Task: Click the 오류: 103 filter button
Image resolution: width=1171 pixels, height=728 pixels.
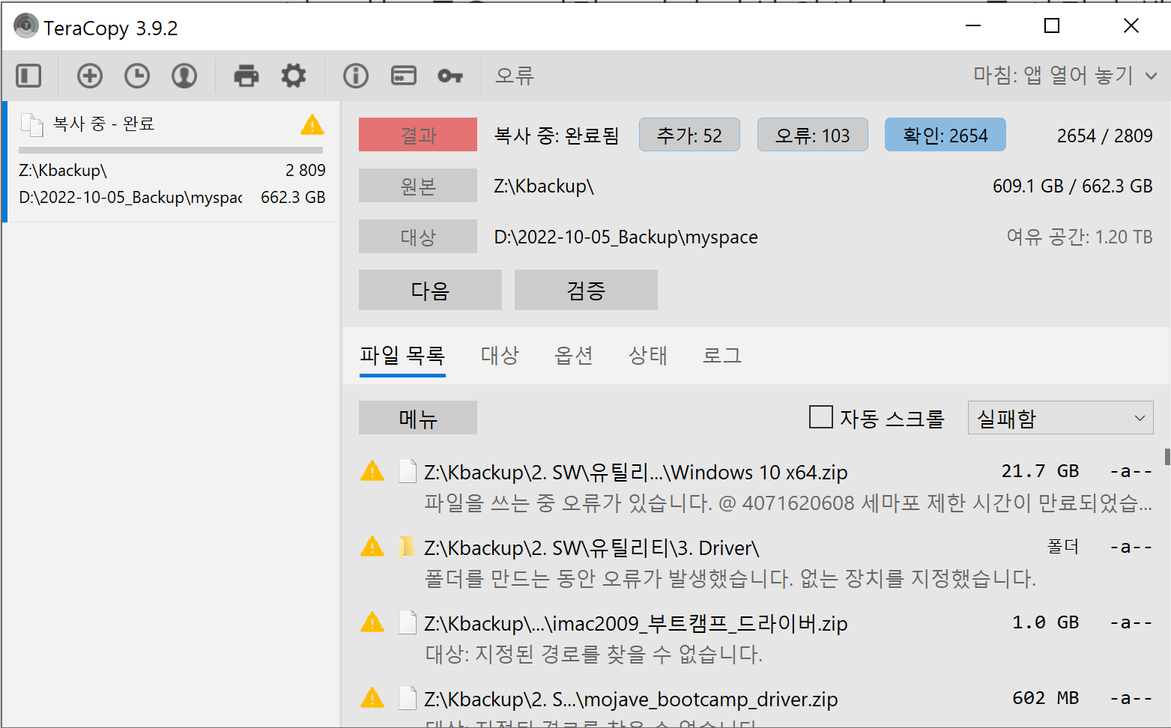Action: pyautogui.click(x=813, y=135)
